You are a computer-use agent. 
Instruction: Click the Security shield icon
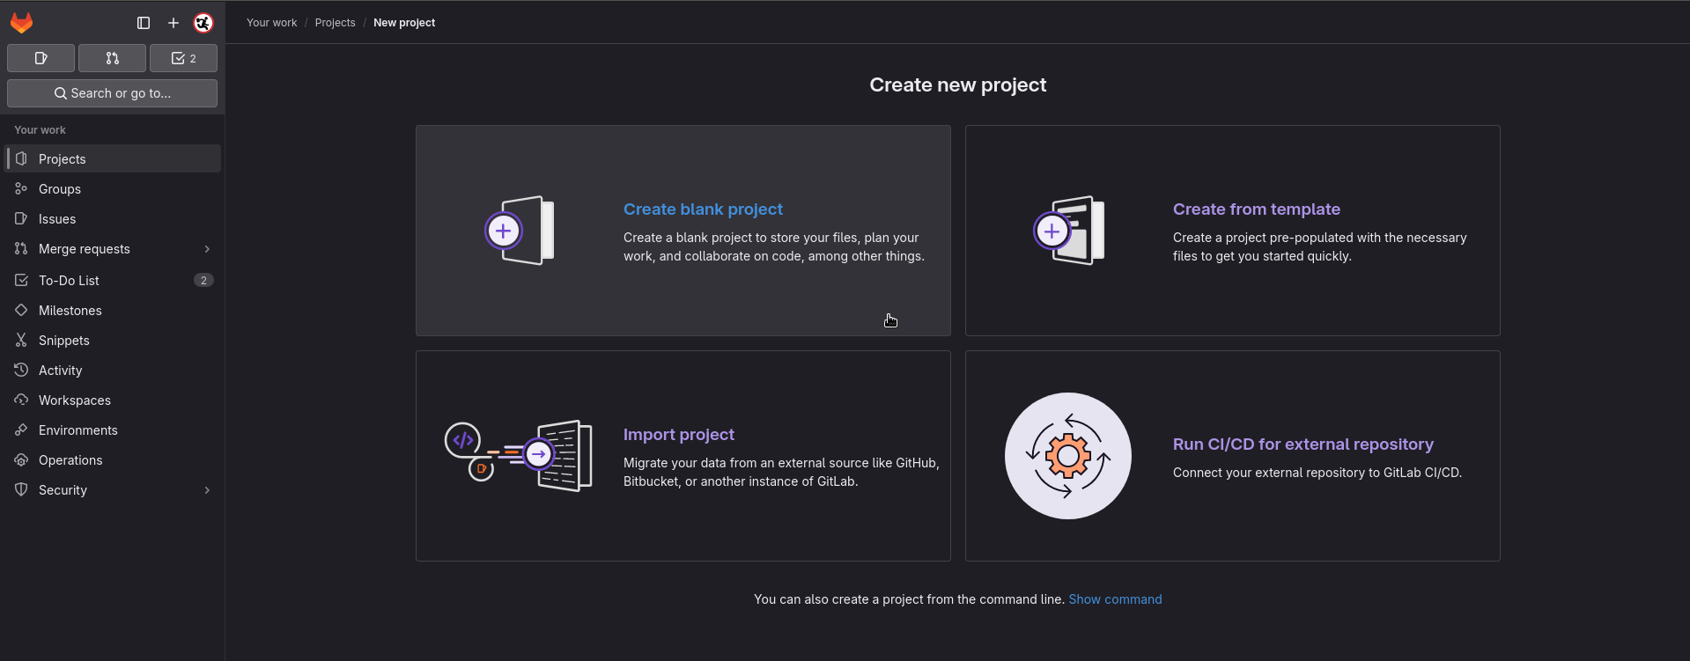21,489
